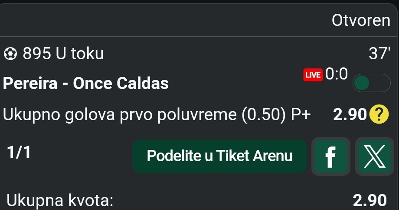Share the ticket on Facebook
The height and width of the screenshot is (210, 399).
pos(330,156)
